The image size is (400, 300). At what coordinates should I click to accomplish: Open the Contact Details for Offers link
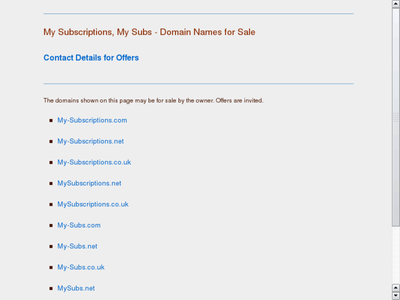91,58
